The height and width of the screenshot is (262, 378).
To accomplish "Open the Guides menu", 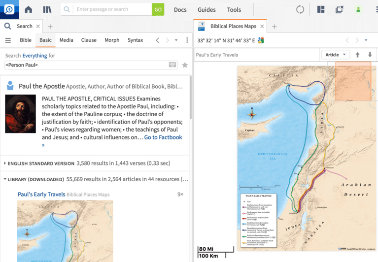I will point(206,9).
